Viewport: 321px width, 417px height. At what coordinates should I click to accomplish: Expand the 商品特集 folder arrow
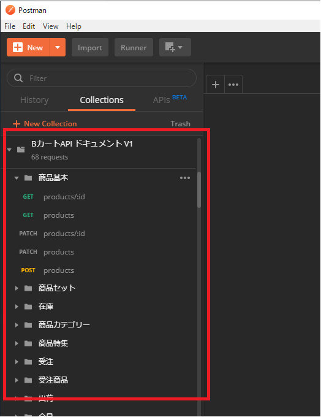(17, 343)
